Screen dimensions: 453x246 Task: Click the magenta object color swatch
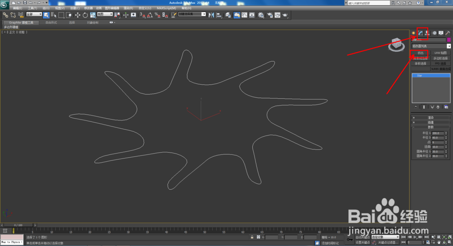[x=448, y=39]
